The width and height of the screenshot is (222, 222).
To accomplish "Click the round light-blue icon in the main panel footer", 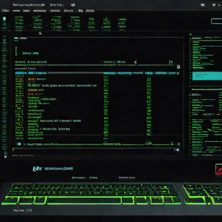I will click(19, 144).
